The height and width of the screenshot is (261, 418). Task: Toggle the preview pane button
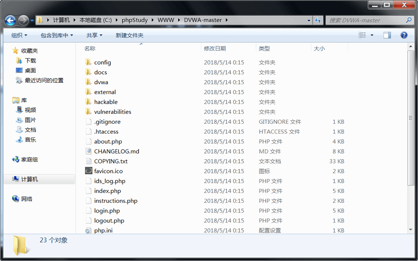[387, 35]
